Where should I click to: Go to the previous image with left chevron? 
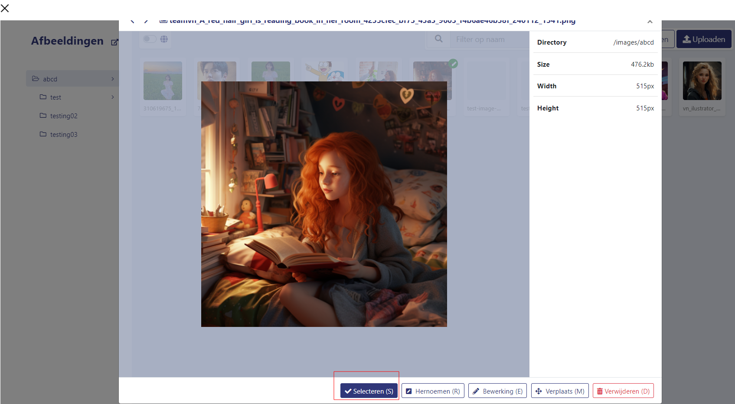click(133, 21)
